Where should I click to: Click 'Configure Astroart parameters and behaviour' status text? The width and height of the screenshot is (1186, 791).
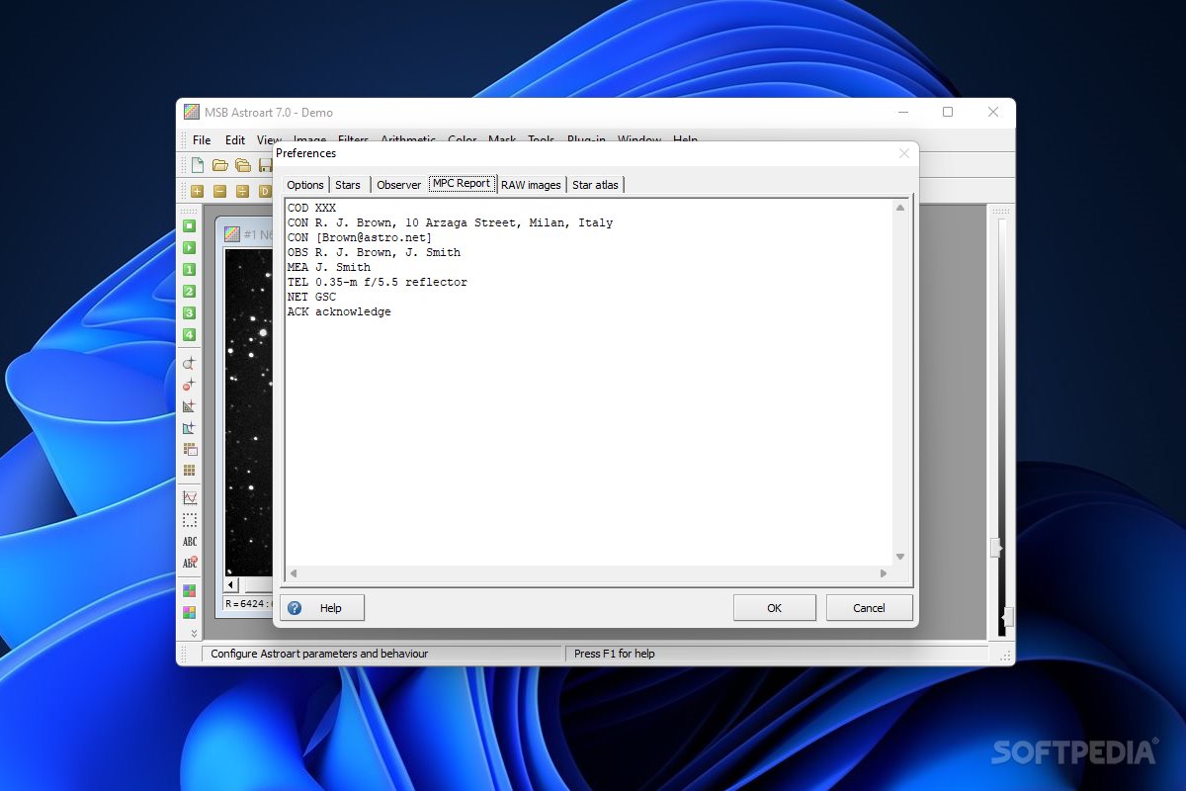tap(319, 654)
